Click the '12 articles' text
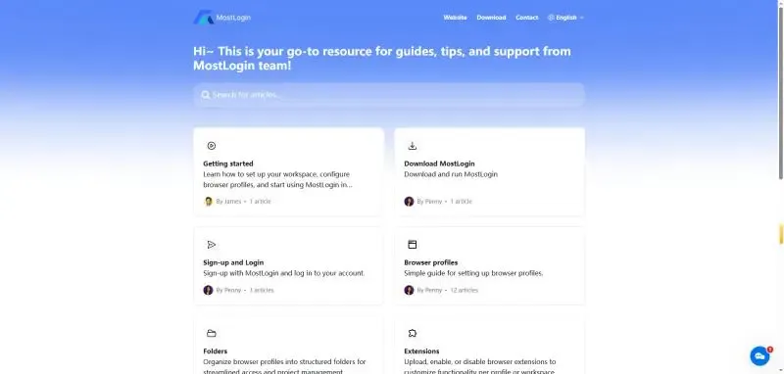784x374 pixels. pos(464,290)
